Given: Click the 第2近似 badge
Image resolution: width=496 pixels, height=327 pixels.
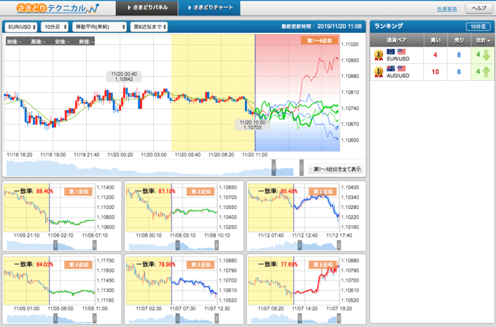Looking at the screenshot, I should click(x=201, y=192).
